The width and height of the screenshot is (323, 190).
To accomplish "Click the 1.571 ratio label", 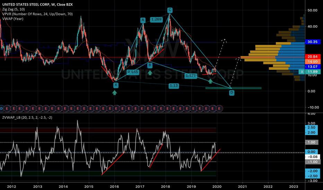I will pyautogui.click(x=191, y=76).
